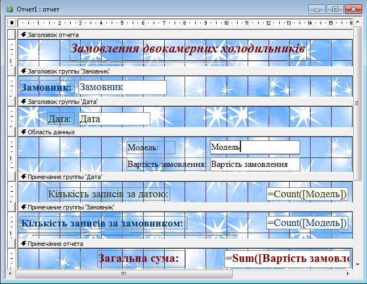Screen dimensions: 367x284
Task: Click the vertical scrollbar thumb
Action: click(x=357, y=103)
